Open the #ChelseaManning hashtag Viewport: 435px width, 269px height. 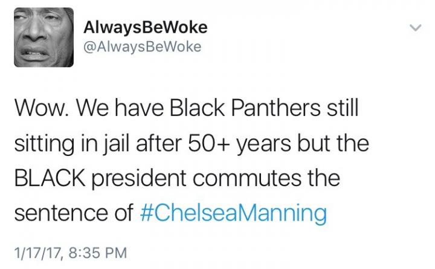[x=233, y=213]
